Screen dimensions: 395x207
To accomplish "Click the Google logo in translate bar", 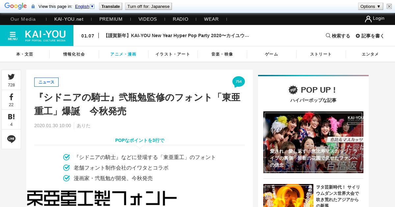I will 15,6.
